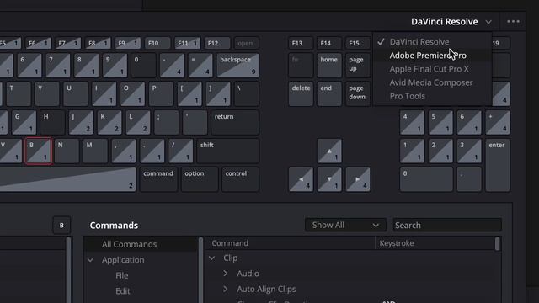This screenshot has width=539, height=303.
Task: Click the K key
Action: pos(109,122)
